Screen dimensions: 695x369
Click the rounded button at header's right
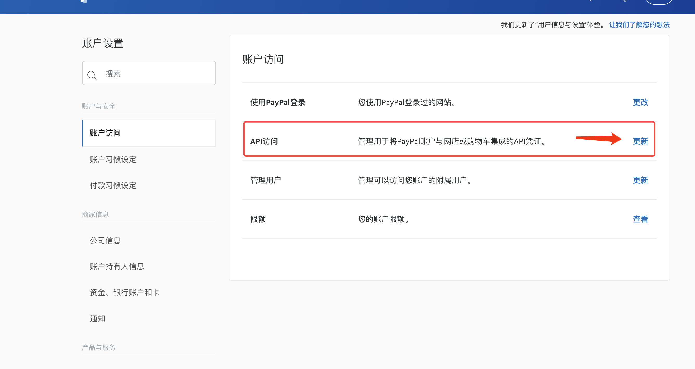coord(659,2)
